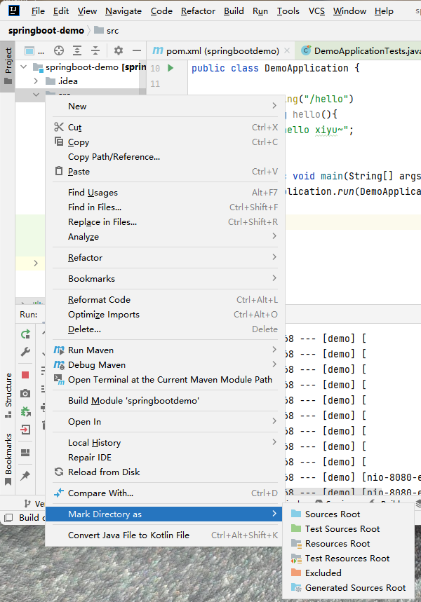Image resolution: width=421 pixels, height=602 pixels.
Task: Choose Delete... from context menu
Action: [x=165, y=329]
